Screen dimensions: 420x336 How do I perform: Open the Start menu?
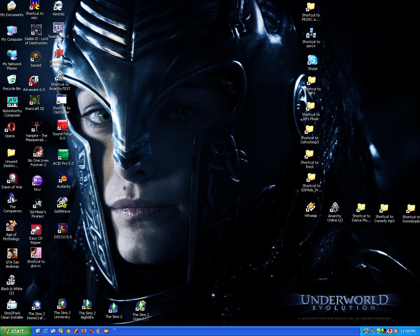[15, 331]
